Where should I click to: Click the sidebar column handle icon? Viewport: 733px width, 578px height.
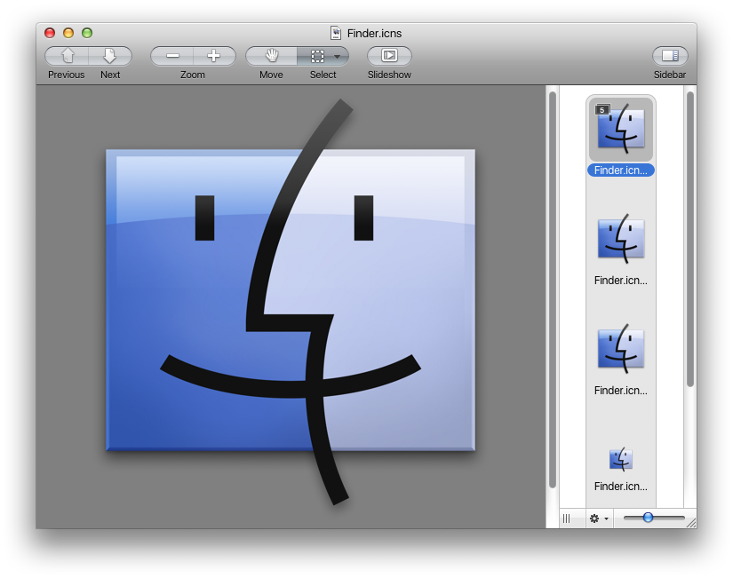coord(567,519)
